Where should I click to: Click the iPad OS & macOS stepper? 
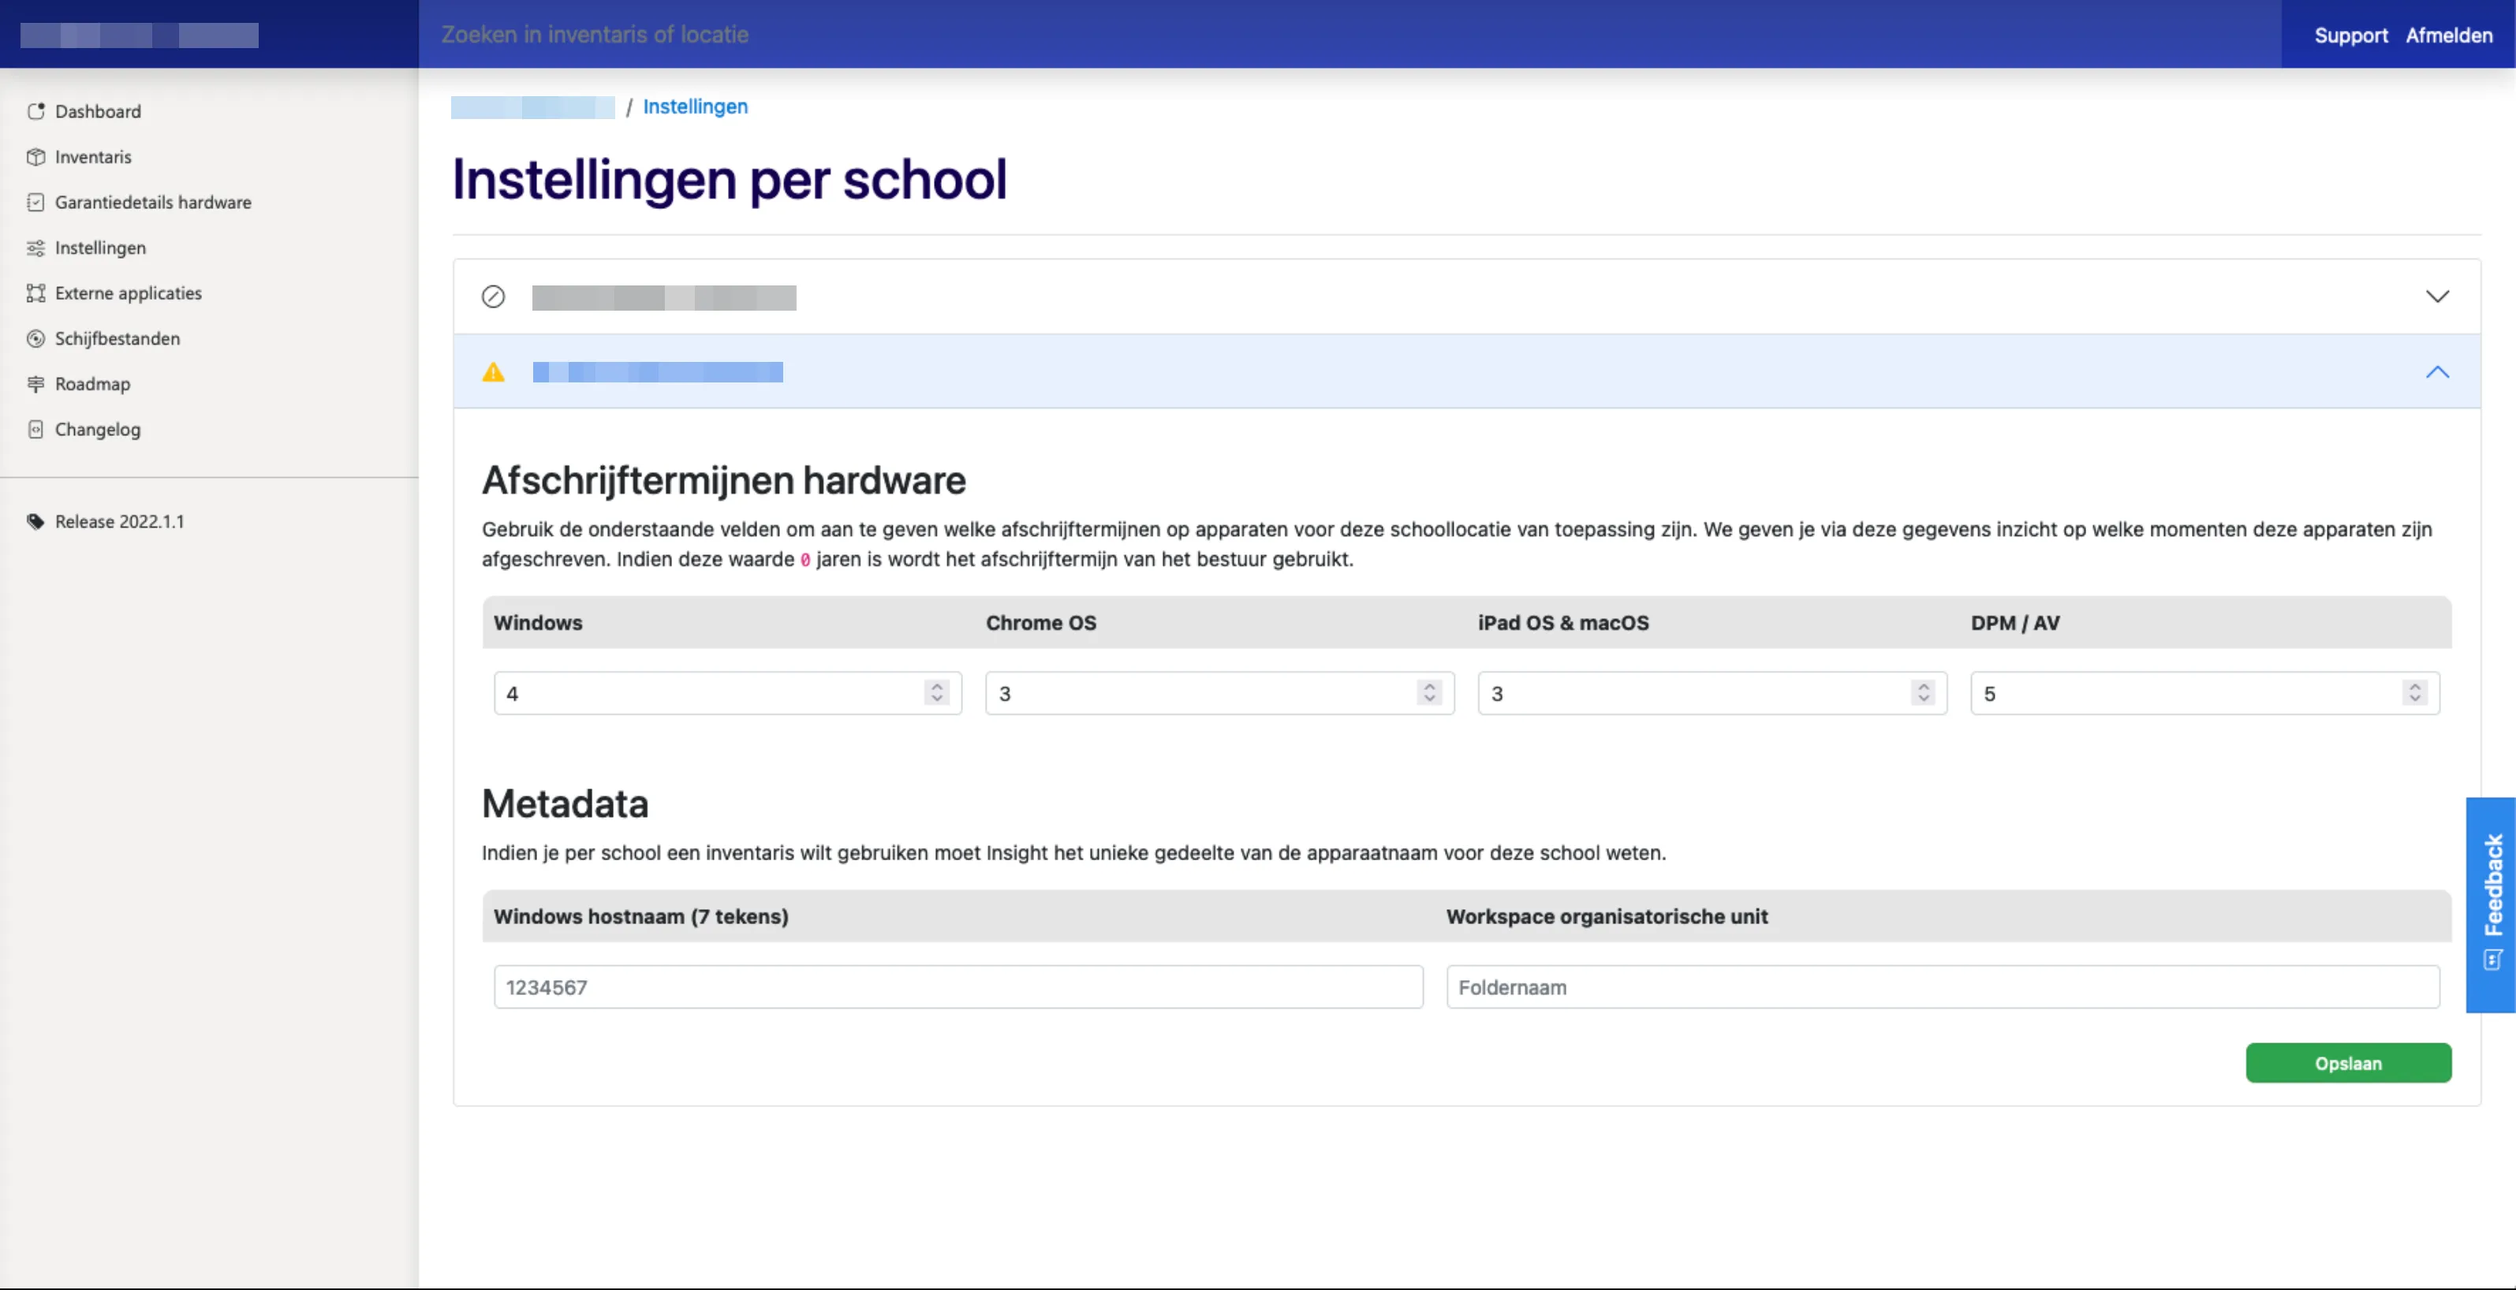click(1923, 693)
